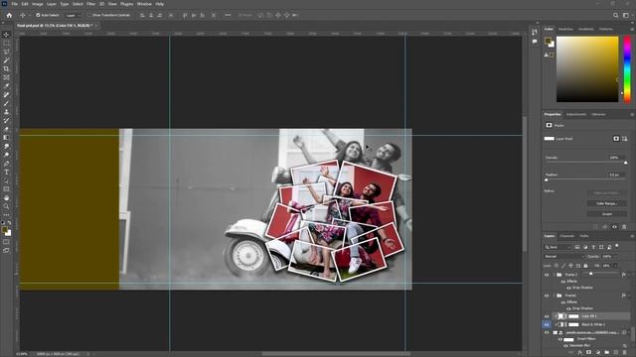Screen dimensions: 636x357
Task: Collapse Frame 2 layer effects arrow
Action: click(x=629, y=275)
